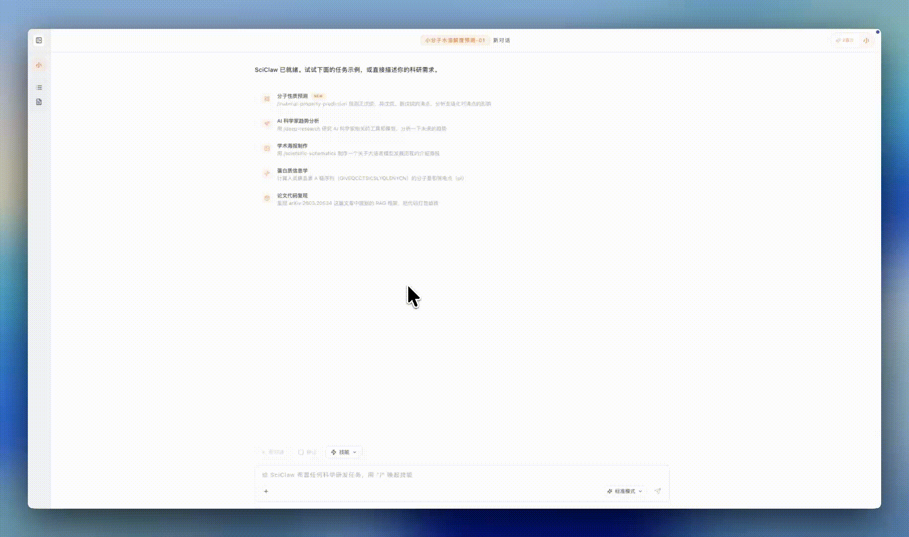This screenshot has height=537, width=909.
Task: Click the user avatar at top right
Action: [x=867, y=40]
